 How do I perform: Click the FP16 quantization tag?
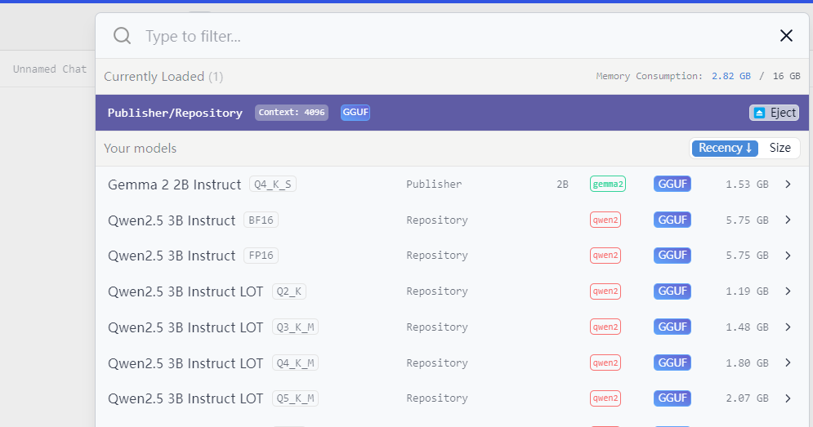pos(261,256)
